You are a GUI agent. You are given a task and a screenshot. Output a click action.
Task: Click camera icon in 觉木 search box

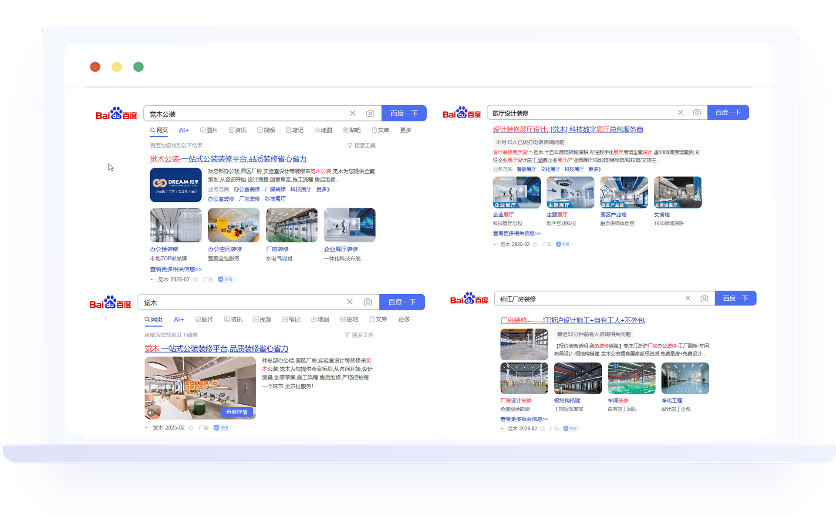[368, 302]
